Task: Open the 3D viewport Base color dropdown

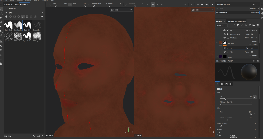Action: [x=121, y=10]
